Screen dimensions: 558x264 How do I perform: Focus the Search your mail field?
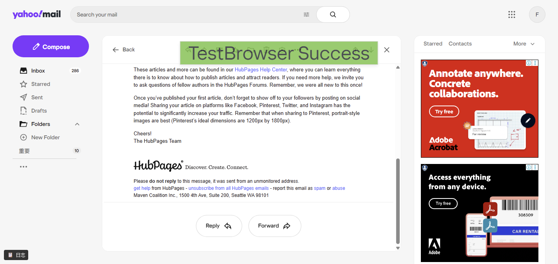pyautogui.click(x=188, y=15)
